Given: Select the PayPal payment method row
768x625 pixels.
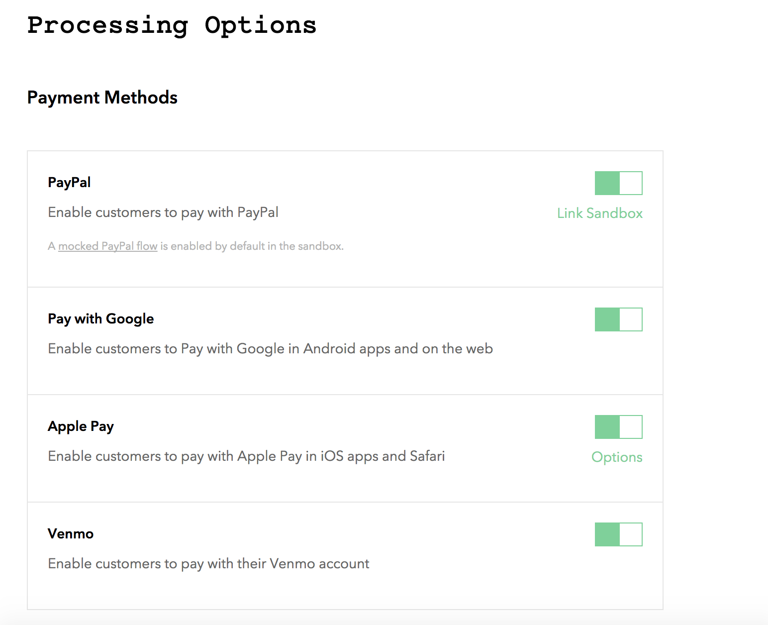Looking at the screenshot, I should (x=345, y=219).
